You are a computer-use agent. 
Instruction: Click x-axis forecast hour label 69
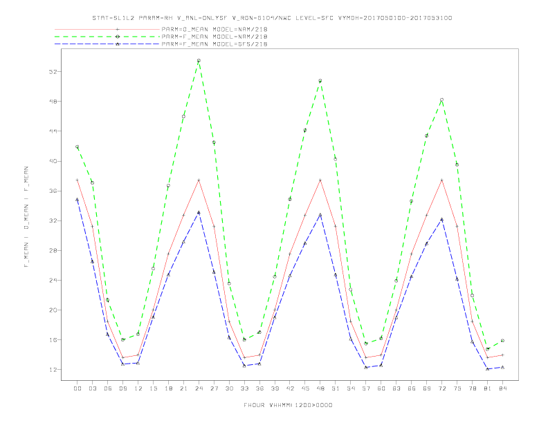click(x=427, y=388)
